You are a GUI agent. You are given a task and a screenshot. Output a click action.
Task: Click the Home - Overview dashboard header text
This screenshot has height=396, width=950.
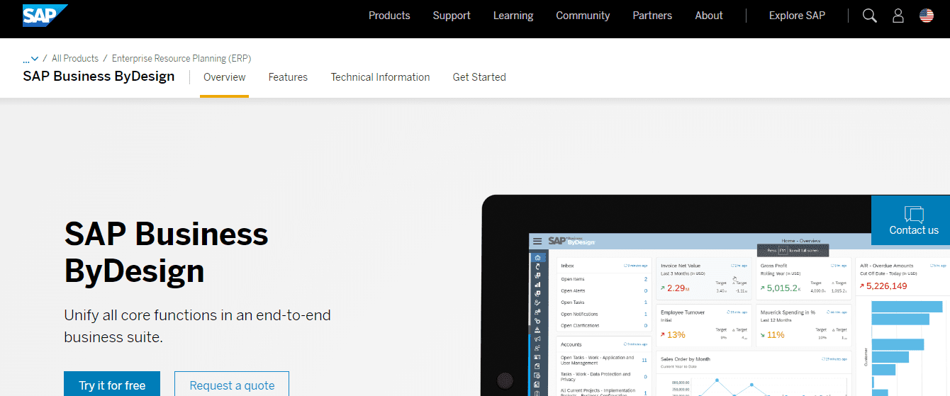800,241
